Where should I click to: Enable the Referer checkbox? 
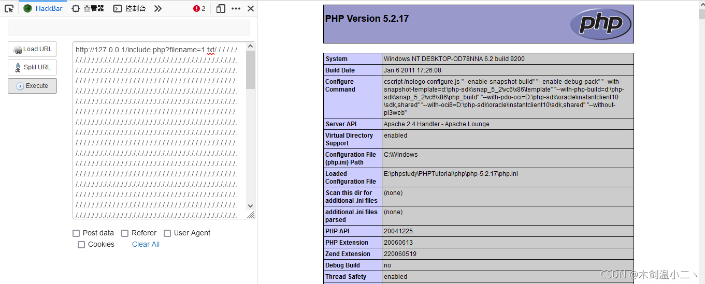click(x=125, y=233)
